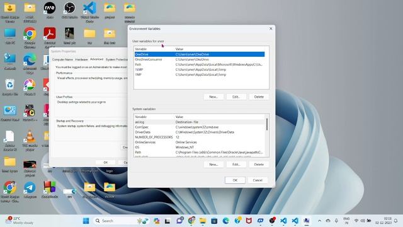Select the OS system variable row
The width and height of the screenshot is (403, 227).
coord(200,147)
